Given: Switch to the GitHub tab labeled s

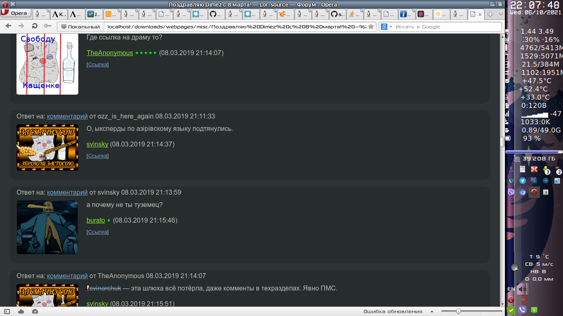Looking at the screenshot, I should point(338,14).
